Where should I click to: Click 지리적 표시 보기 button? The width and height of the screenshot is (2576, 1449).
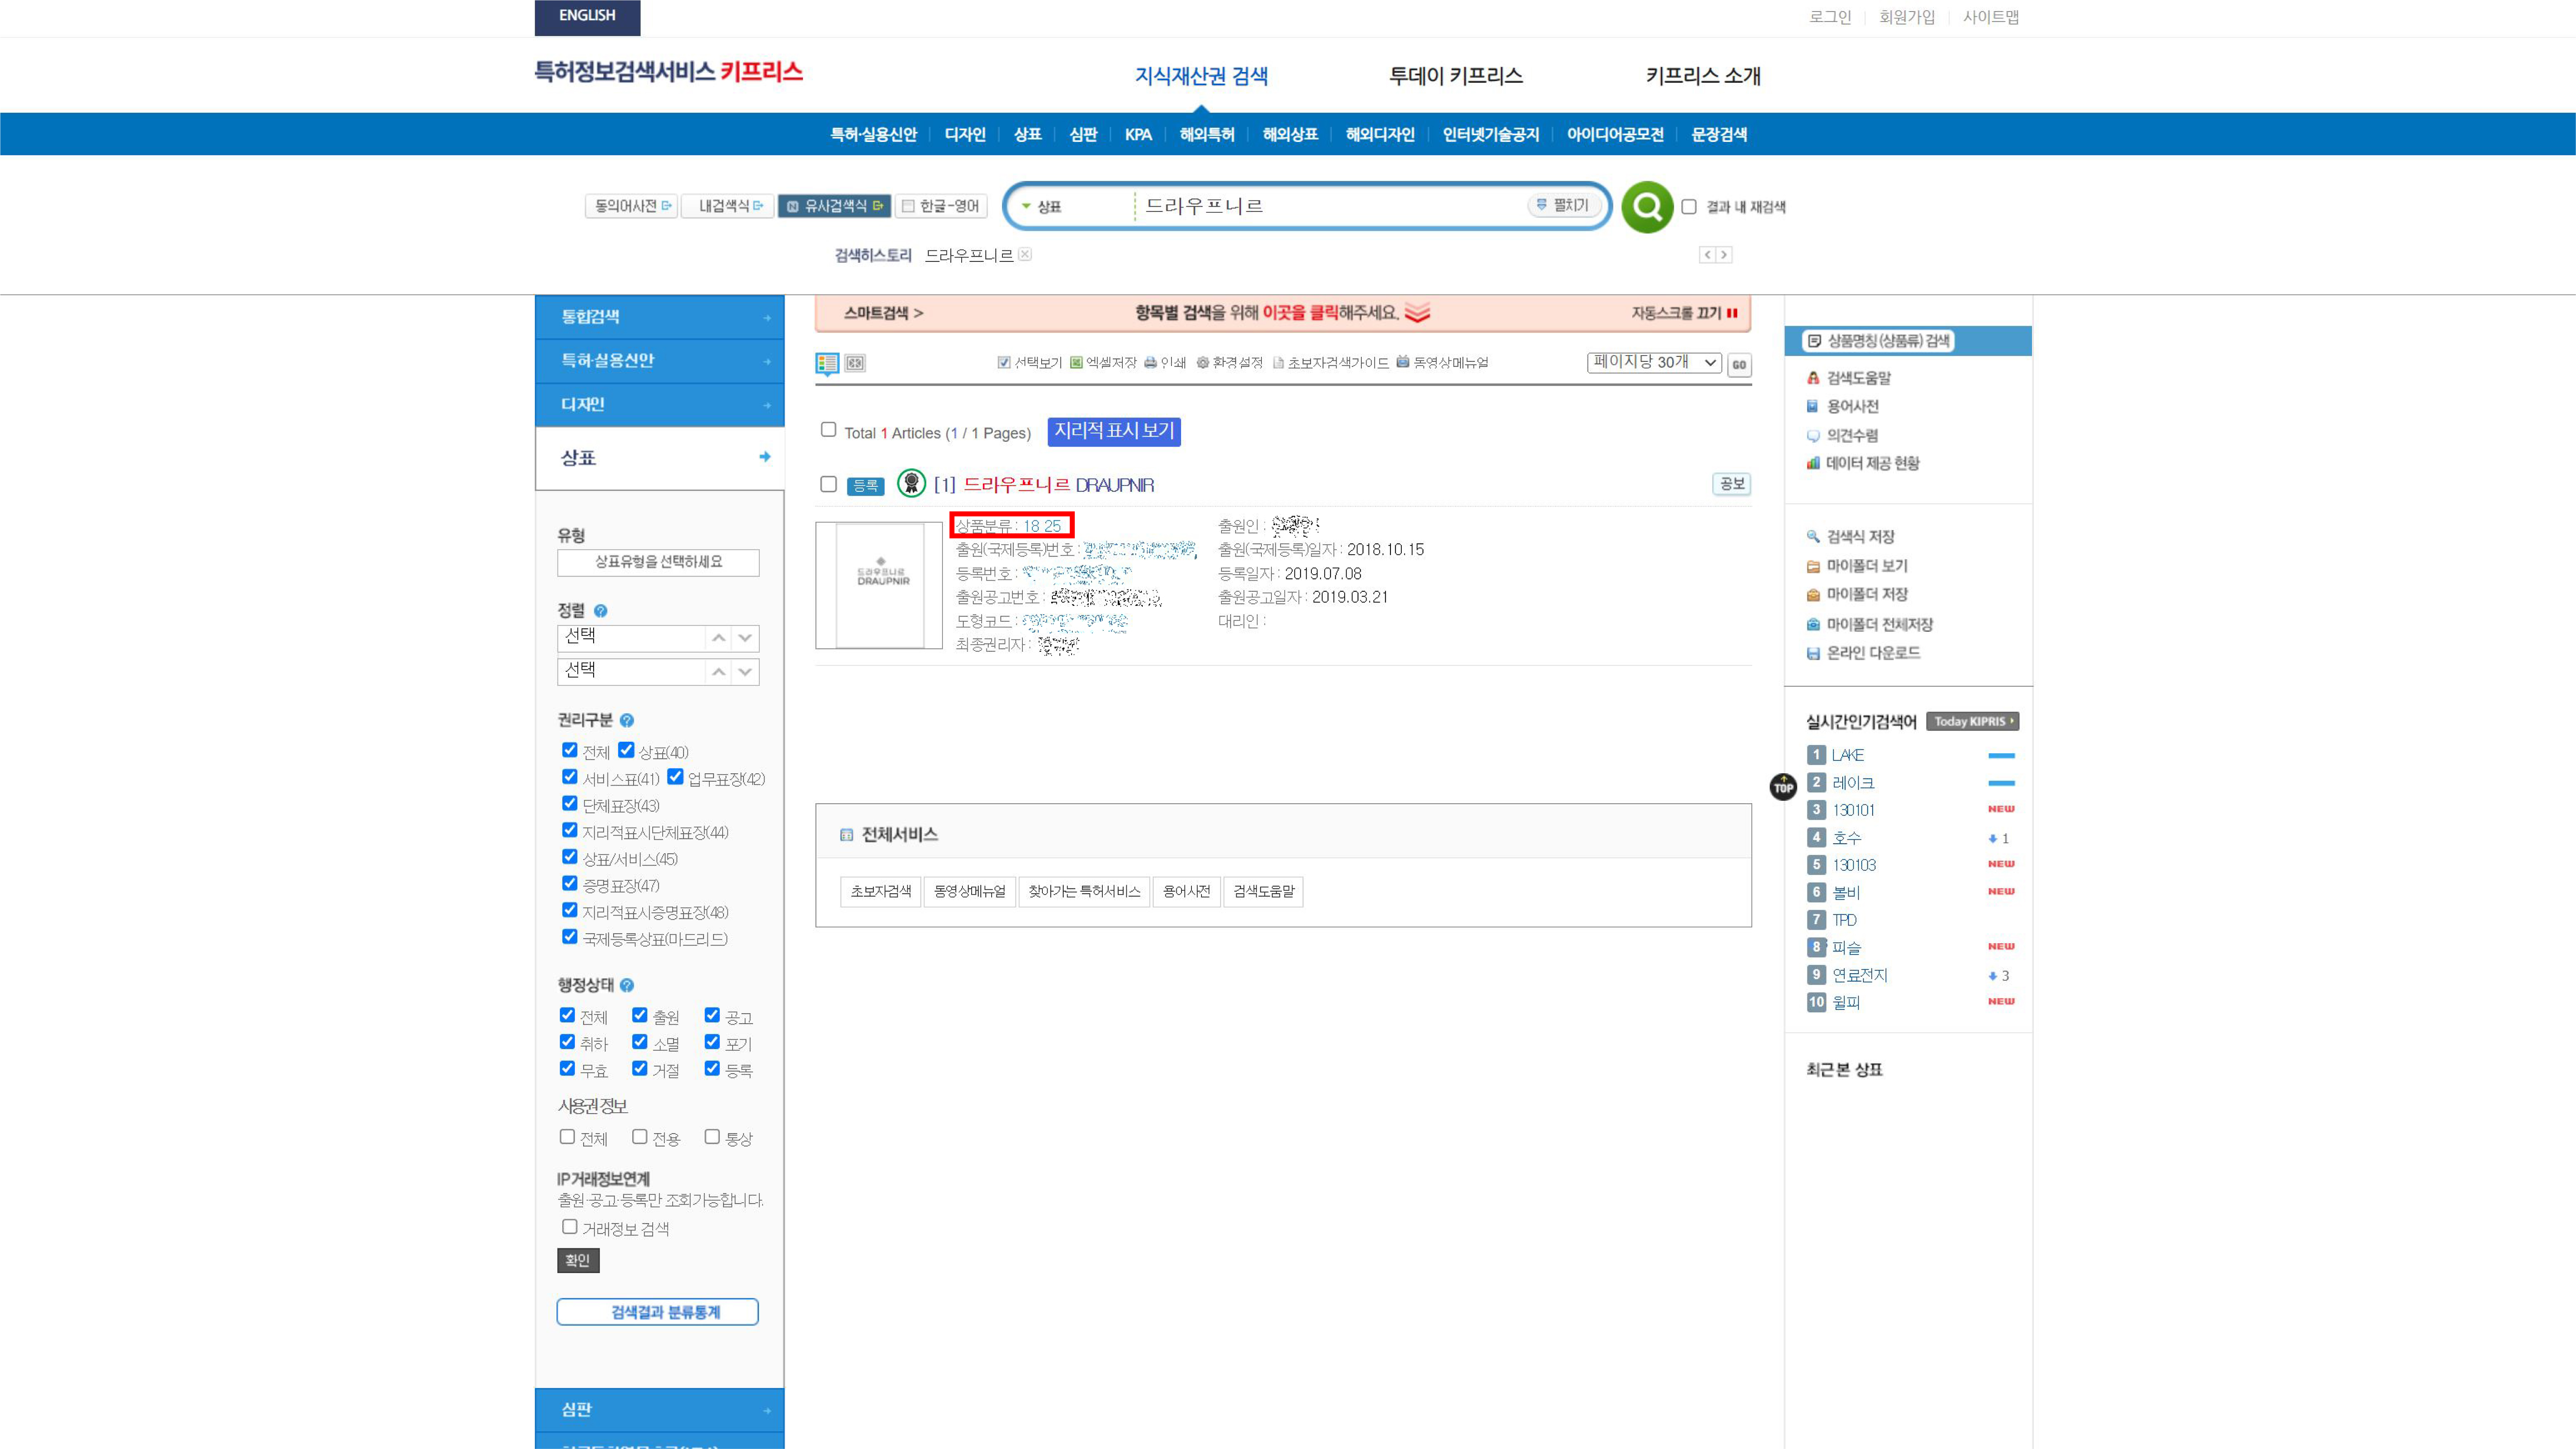click(x=1114, y=431)
